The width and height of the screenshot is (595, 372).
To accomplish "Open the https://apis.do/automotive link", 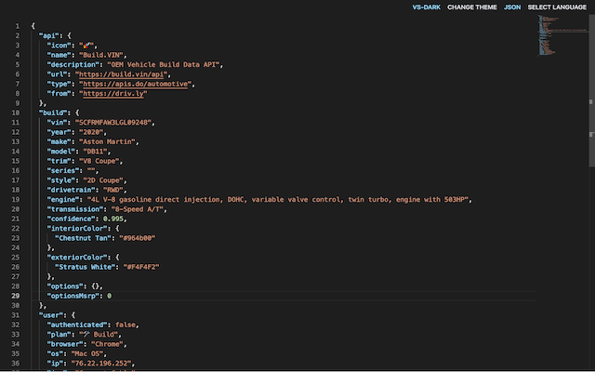I will [x=136, y=84].
